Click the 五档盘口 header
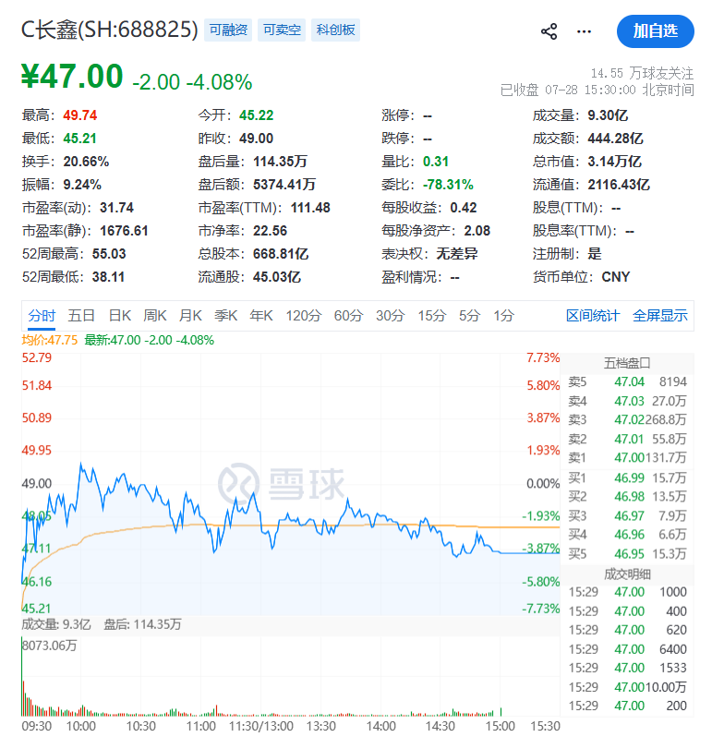 (x=627, y=363)
